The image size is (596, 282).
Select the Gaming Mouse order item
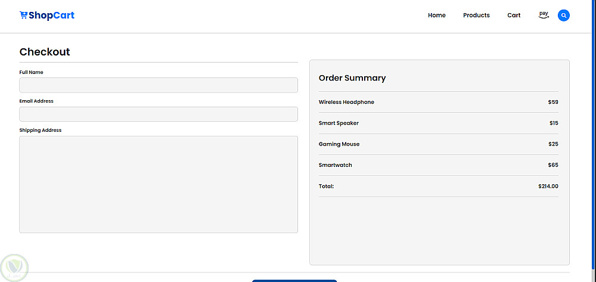point(439,144)
